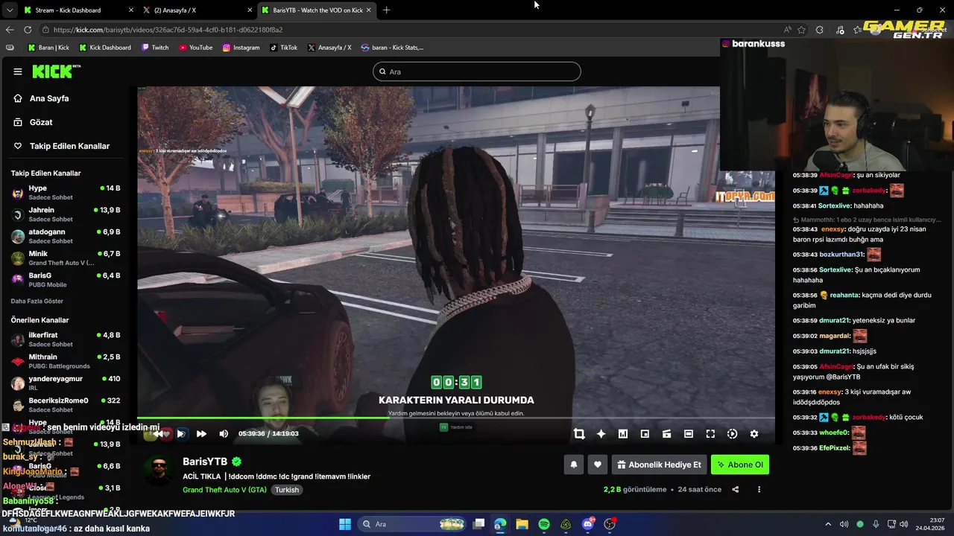The height and width of the screenshot is (536, 954).
Task: Open video player settings gear
Action: point(754,433)
